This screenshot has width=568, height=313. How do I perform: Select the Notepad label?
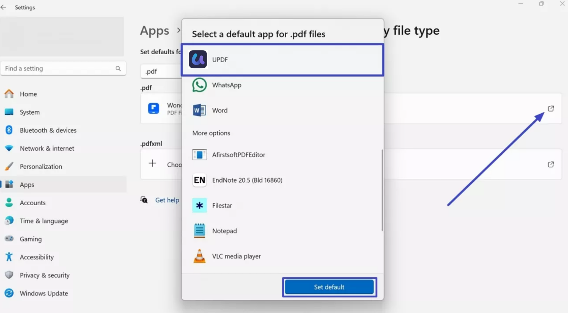(224, 231)
